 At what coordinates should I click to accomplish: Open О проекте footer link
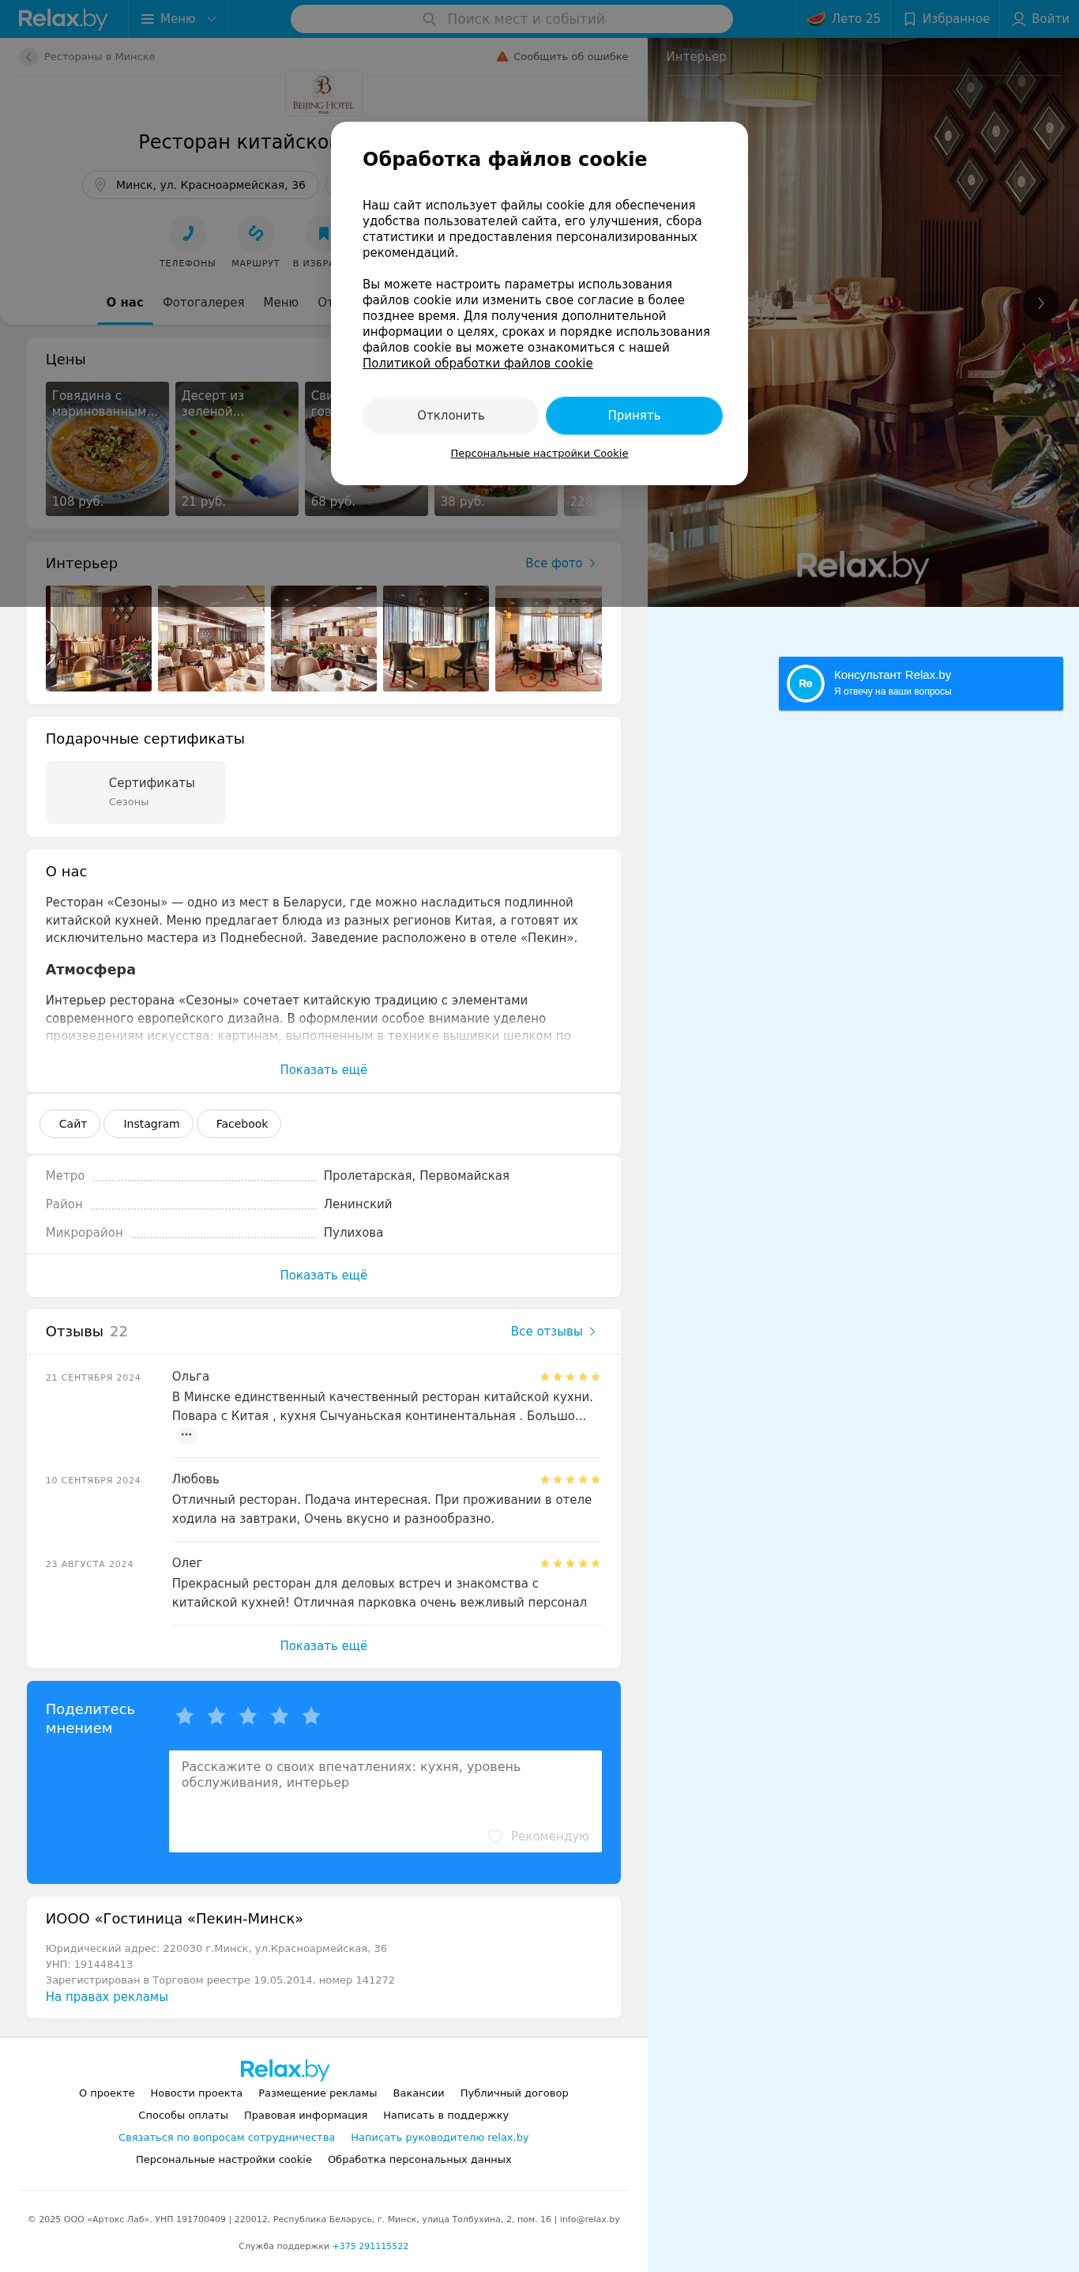[x=107, y=2093]
